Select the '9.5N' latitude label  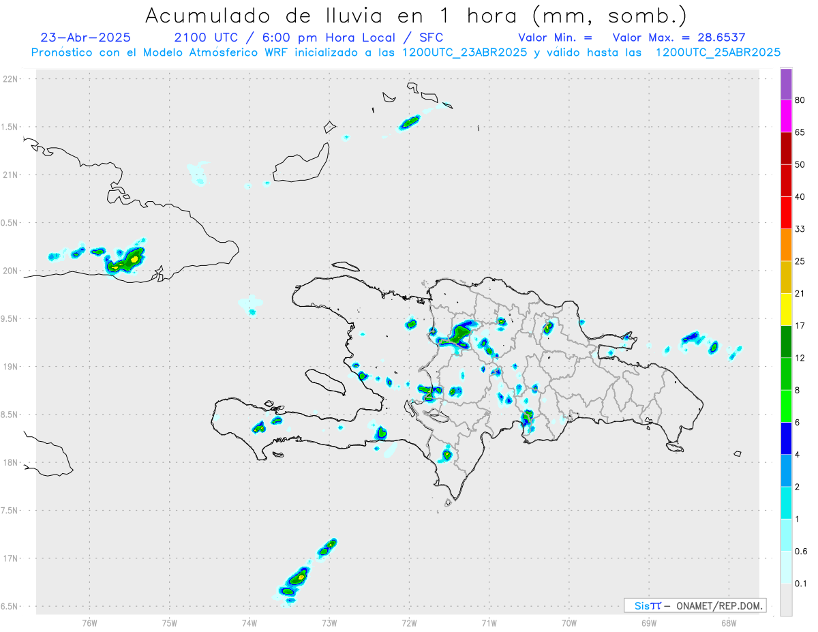click(x=10, y=318)
